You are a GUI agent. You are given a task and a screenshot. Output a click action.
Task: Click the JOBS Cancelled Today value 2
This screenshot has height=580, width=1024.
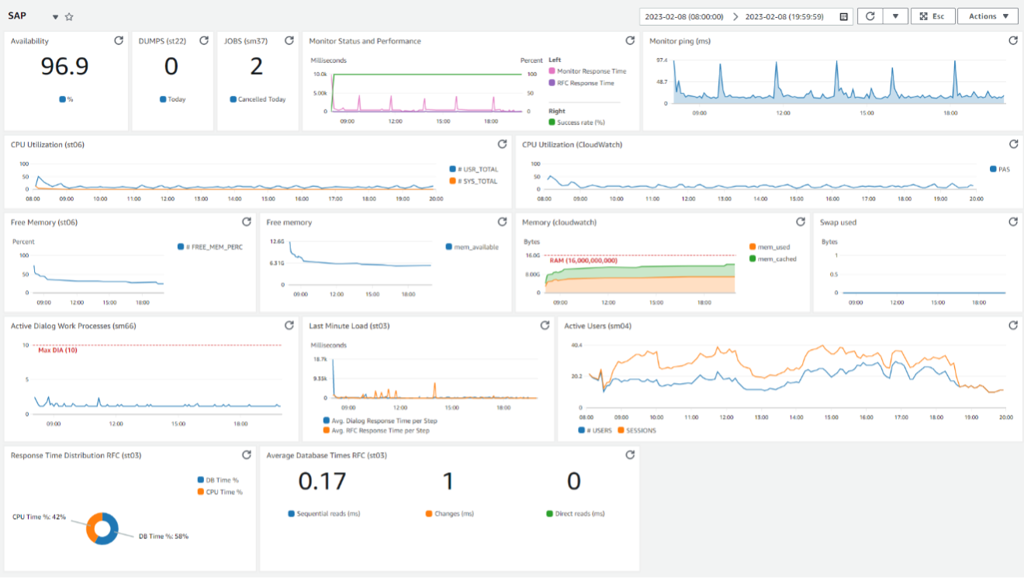coord(256,67)
